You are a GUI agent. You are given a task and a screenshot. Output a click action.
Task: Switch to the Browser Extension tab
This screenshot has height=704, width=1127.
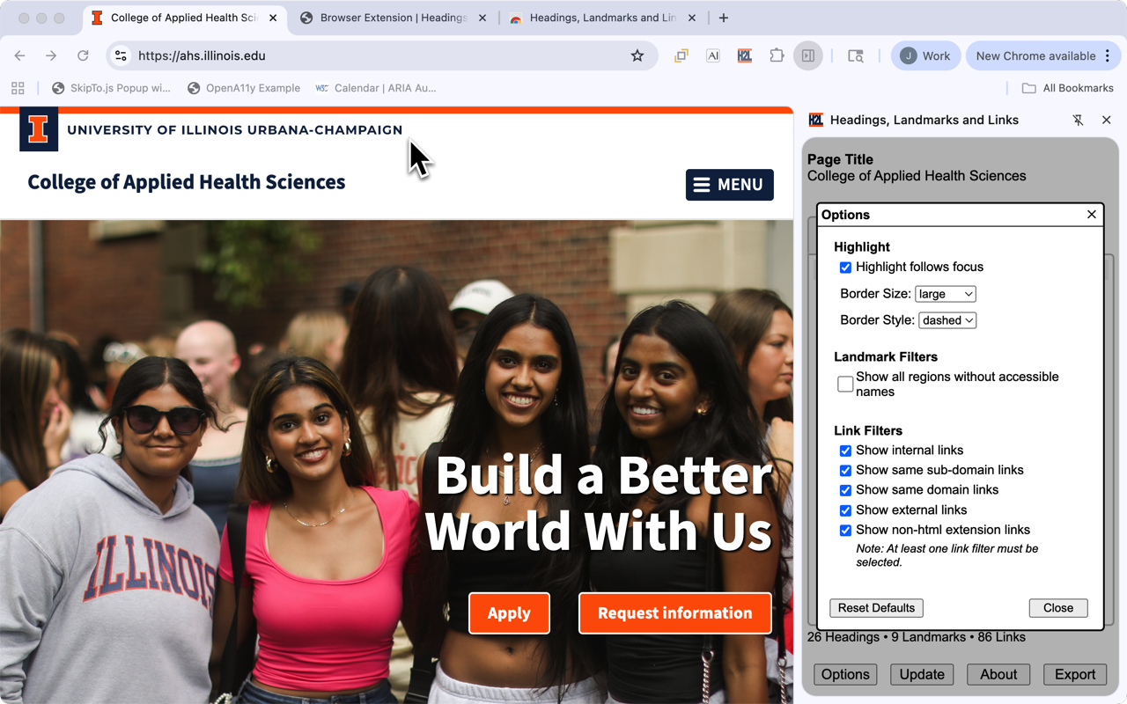pyautogui.click(x=392, y=18)
